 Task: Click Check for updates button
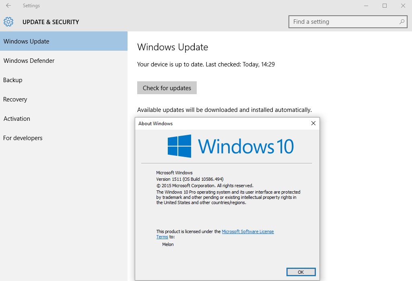pos(167,88)
